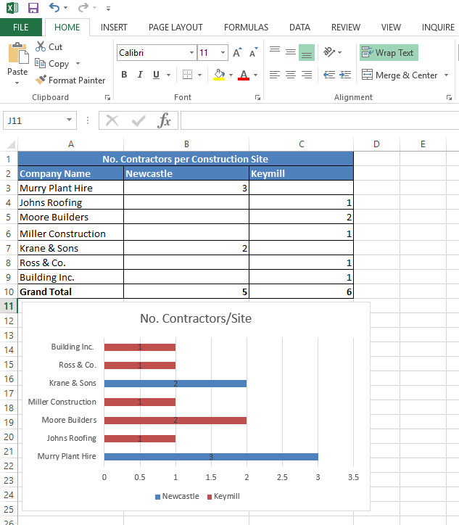Viewport: 459px width, 525px height.
Task: Expand the Borders dropdown arrow
Action: tap(199, 75)
